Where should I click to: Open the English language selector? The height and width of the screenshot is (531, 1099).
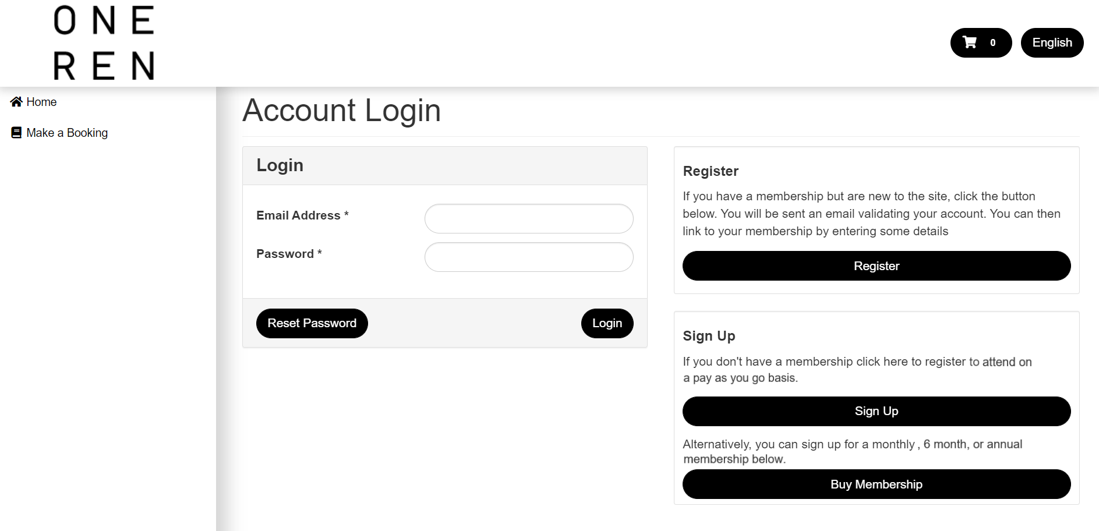pos(1052,43)
